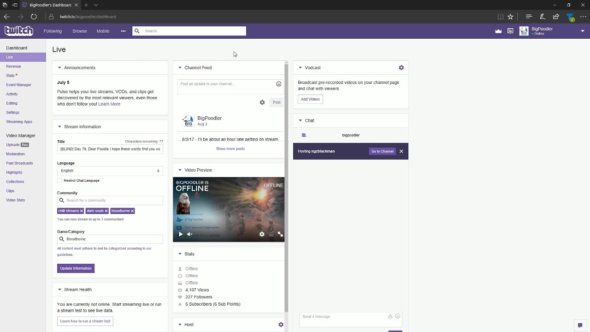590x332 pixels.
Task: Select Past Broadcasts in sidebar
Action: 19,163
